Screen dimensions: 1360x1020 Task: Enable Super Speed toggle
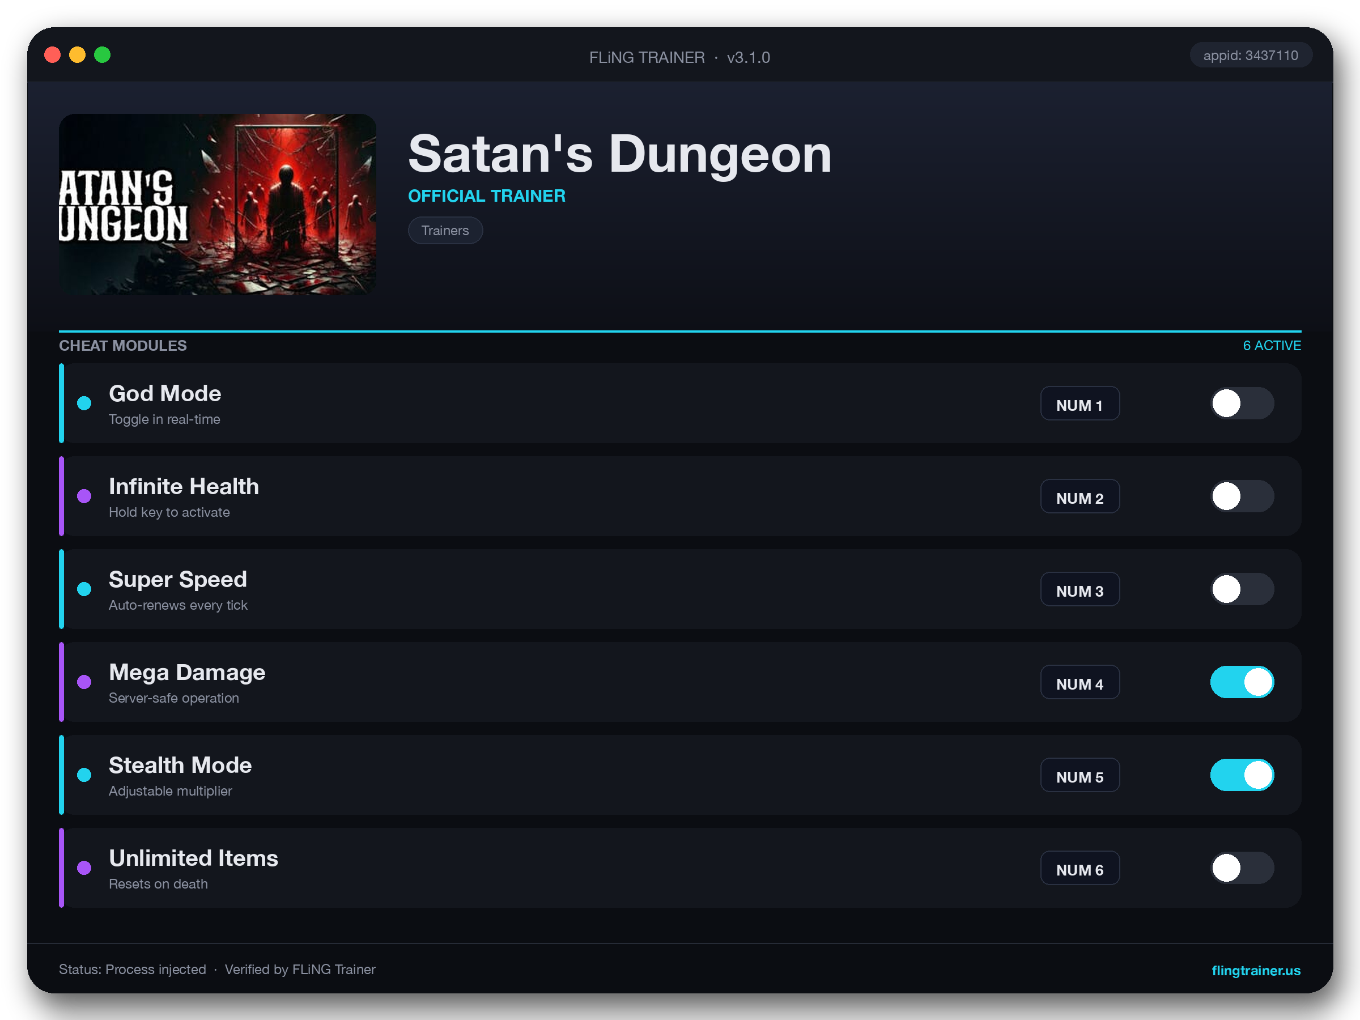pyautogui.click(x=1242, y=589)
